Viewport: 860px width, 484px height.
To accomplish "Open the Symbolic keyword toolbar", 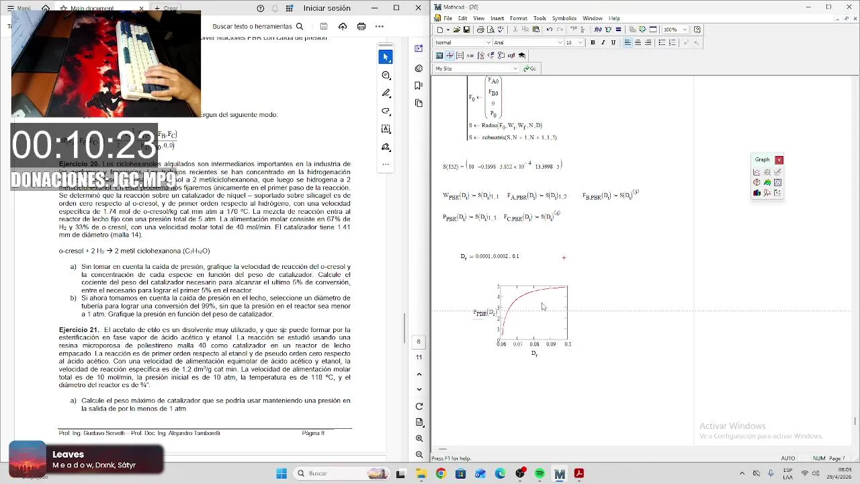I will (x=522, y=56).
